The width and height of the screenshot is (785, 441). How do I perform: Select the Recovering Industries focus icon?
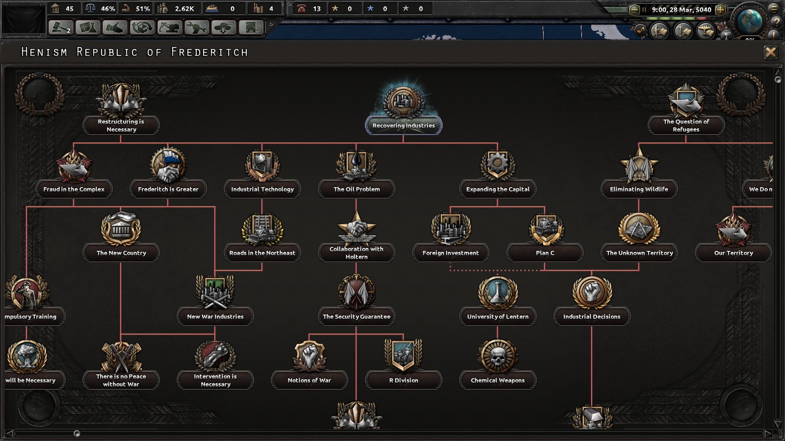point(403,102)
